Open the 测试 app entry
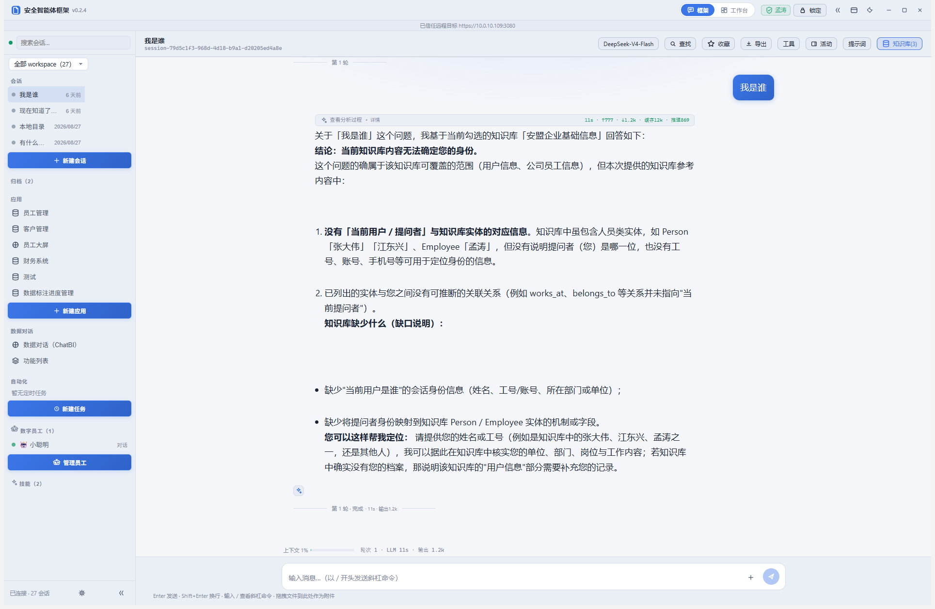The width and height of the screenshot is (935, 609). tap(70, 277)
